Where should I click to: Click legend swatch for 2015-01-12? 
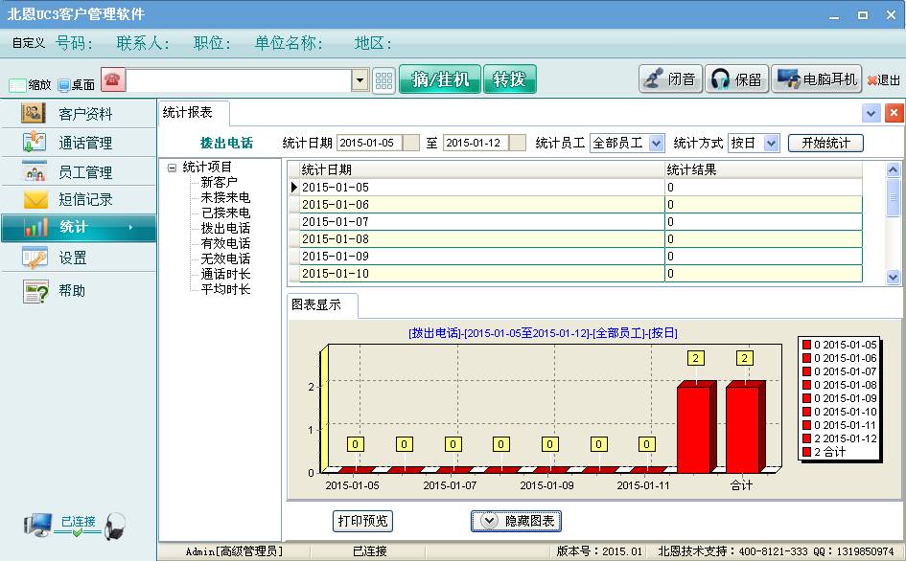click(x=806, y=438)
